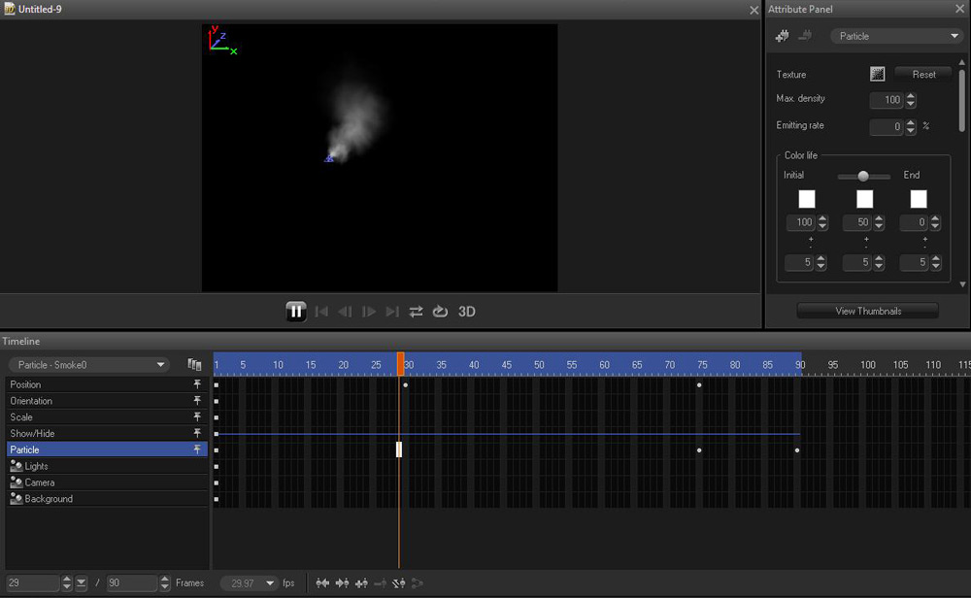Select the Particle track

107,449
